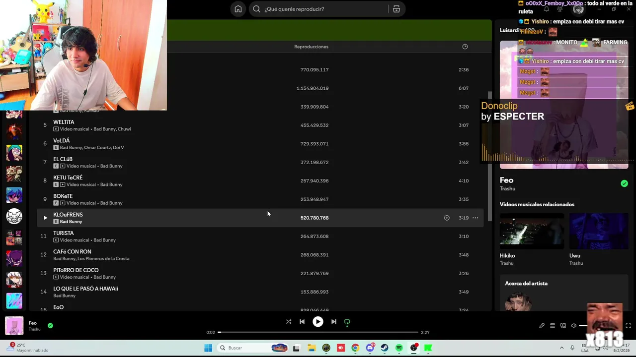The height and width of the screenshot is (357, 636).
Task: Toggle the green repeat button
Action: point(347,322)
